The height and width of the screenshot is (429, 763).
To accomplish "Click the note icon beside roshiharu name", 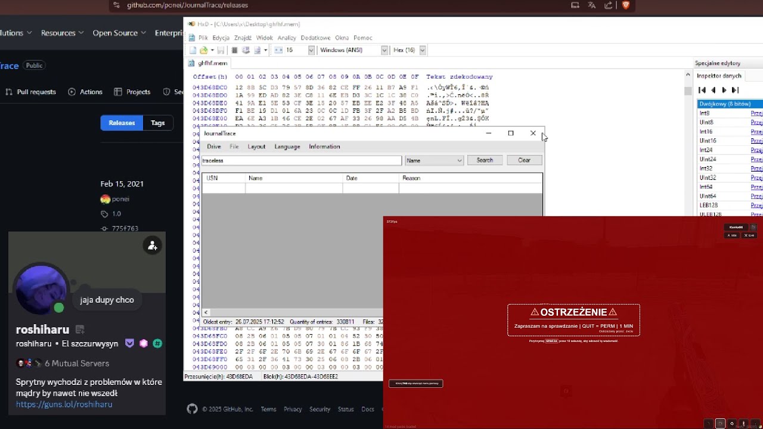I will 80,329.
